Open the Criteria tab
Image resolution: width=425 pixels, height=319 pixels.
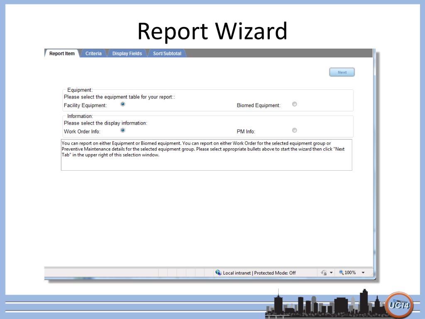93,54
